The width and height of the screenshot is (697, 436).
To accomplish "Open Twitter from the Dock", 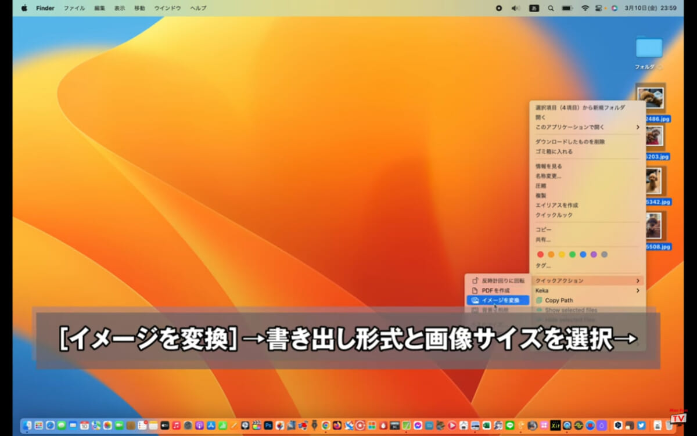I will click(641, 426).
